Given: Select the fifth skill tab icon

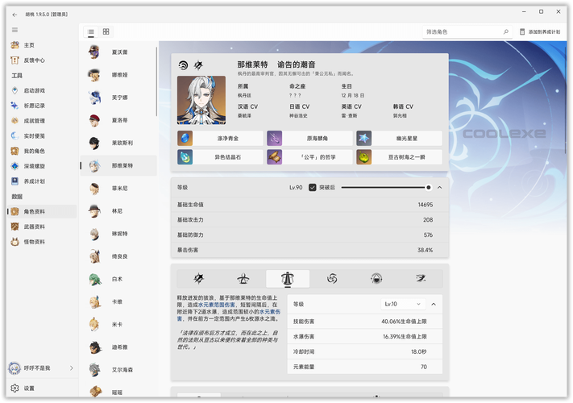Looking at the screenshot, I should [x=376, y=279].
